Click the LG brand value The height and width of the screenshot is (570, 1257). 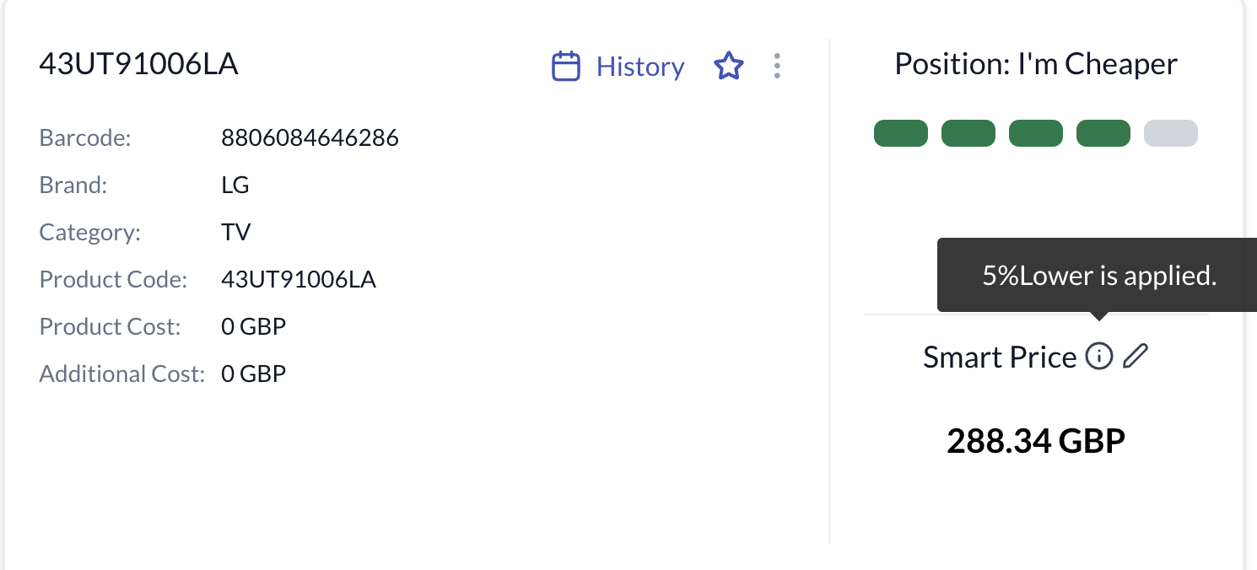pyautogui.click(x=235, y=185)
